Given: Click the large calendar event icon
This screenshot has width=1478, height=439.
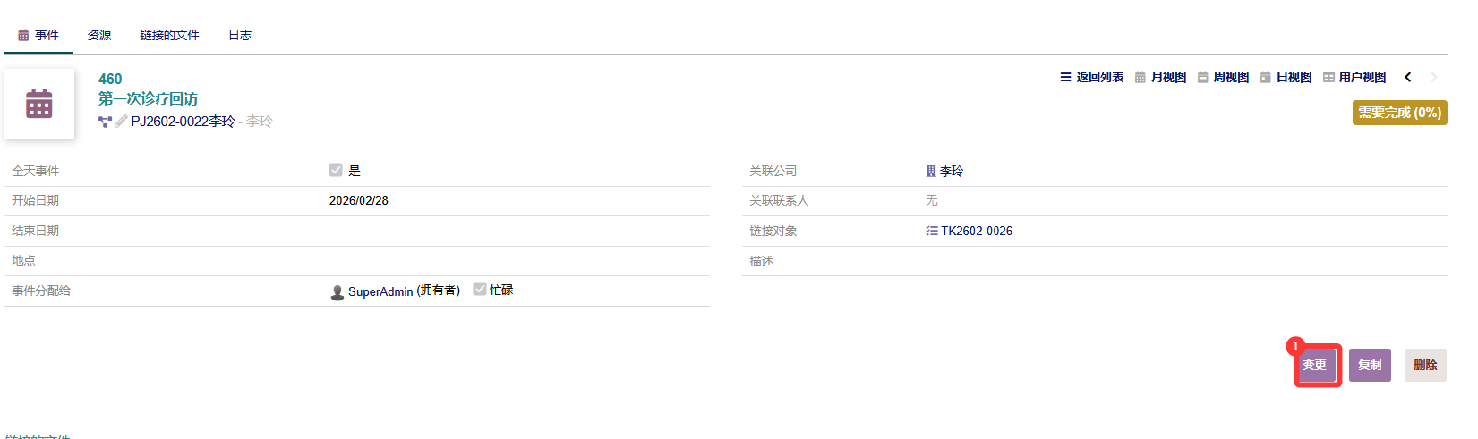Looking at the screenshot, I should tap(38, 104).
